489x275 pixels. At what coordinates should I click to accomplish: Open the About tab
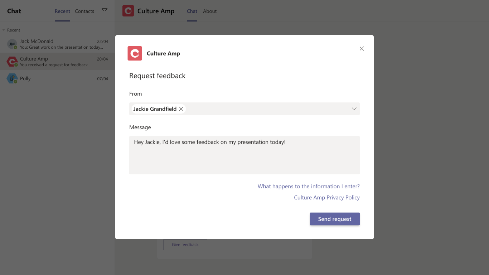coord(210,11)
